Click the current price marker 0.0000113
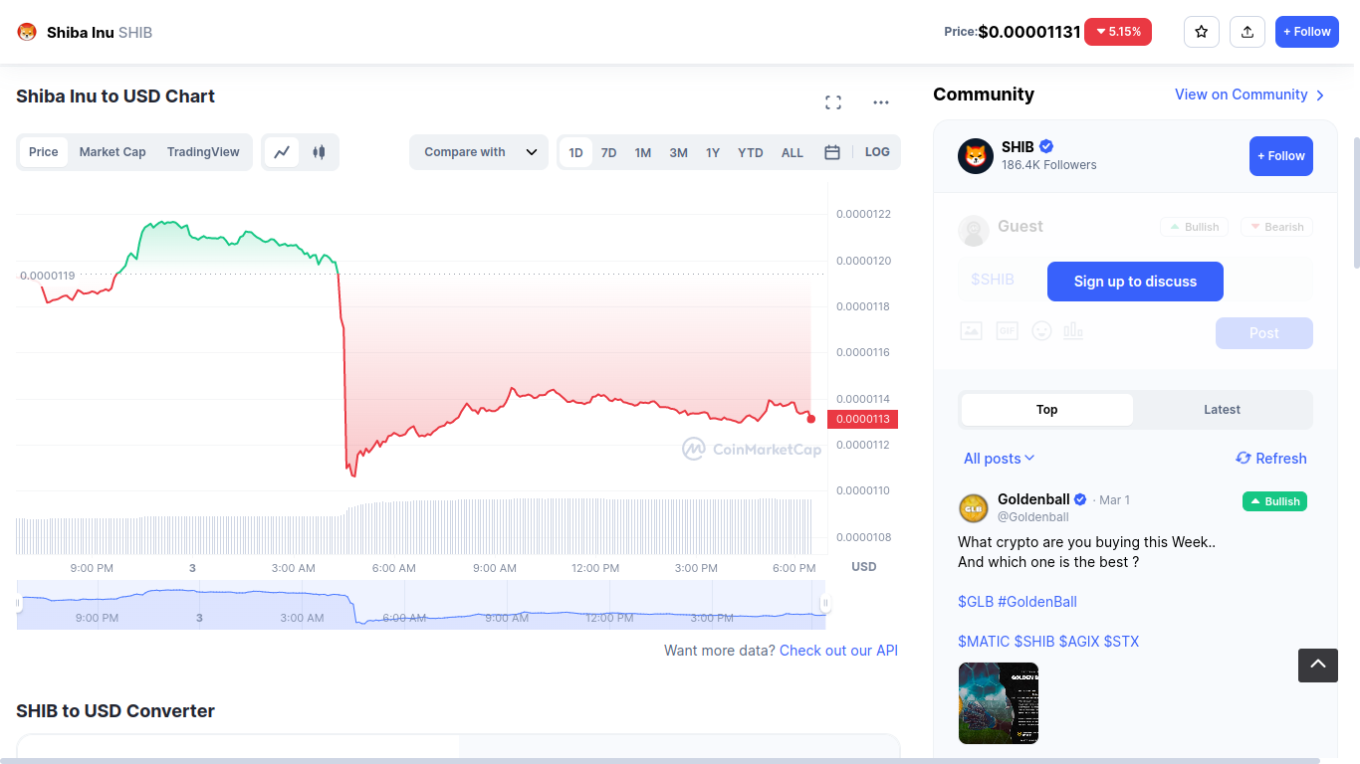Viewport: 1360px width, 764px height. click(x=862, y=419)
